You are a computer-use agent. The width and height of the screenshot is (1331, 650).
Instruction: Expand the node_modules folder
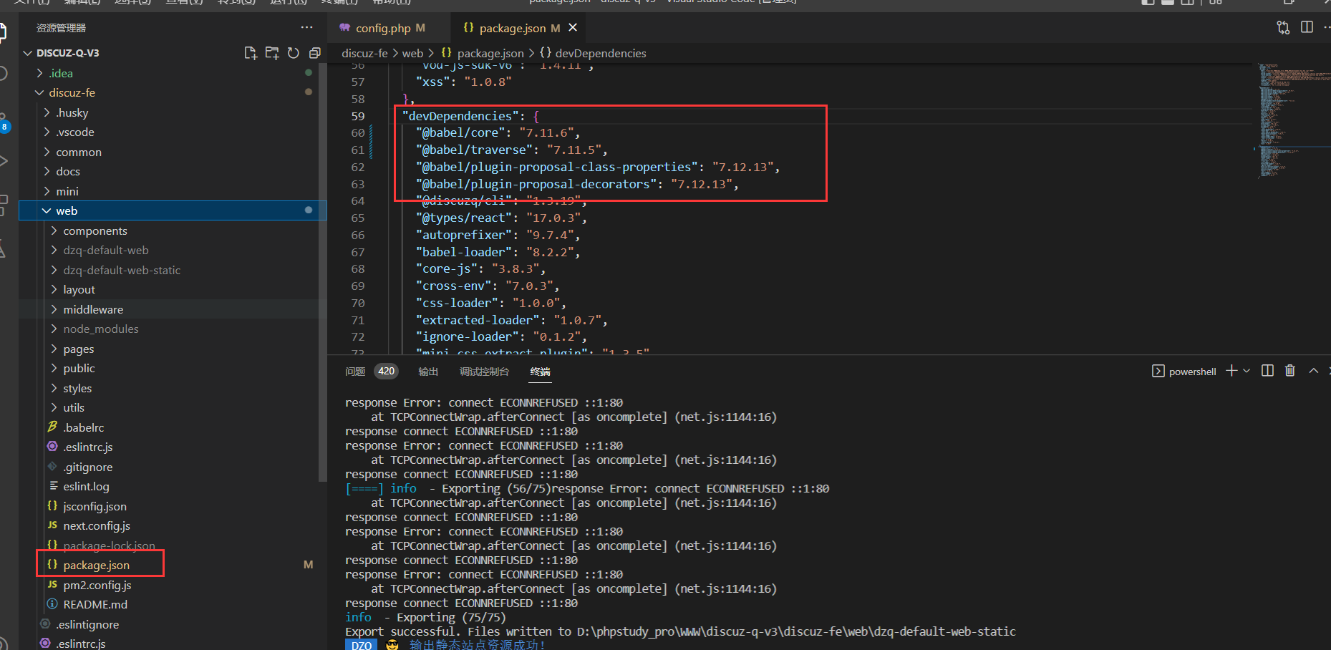tap(100, 329)
